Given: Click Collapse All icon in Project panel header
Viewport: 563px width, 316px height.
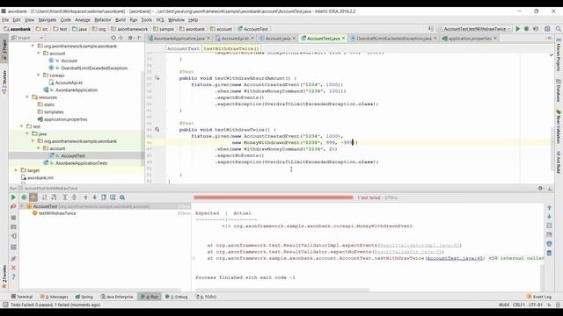Looking at the screenshot, I should [x=121, y=38].
